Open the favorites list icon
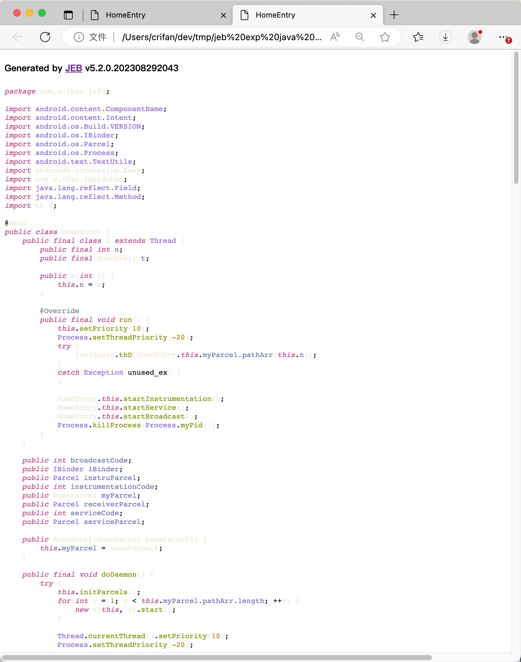 (x=418, y=37)
